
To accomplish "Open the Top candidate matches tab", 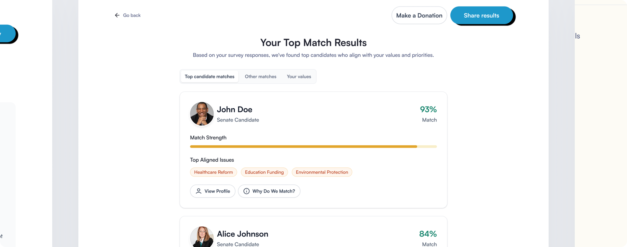I will coord(209,77).
